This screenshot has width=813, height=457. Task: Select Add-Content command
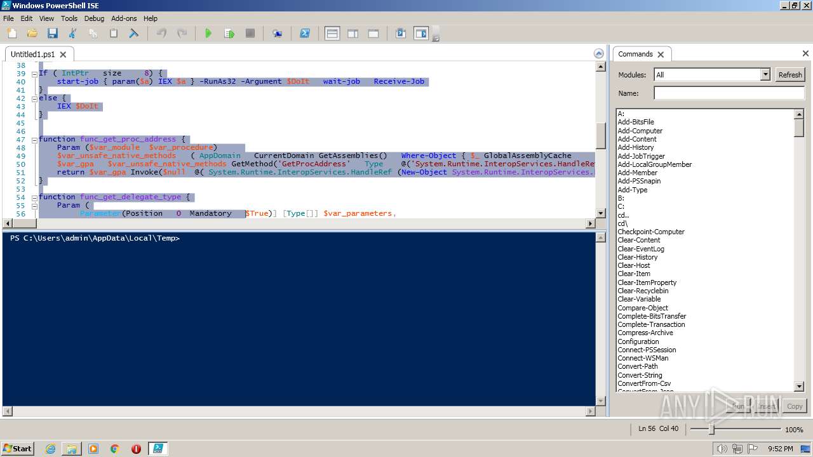637,139
